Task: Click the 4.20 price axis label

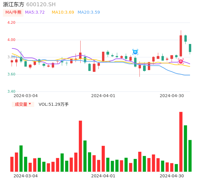Action: pyautogui.click(x=11, y=23)
